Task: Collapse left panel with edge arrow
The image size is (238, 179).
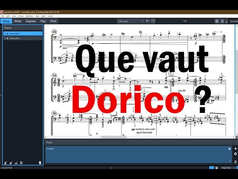Action: 1,95
